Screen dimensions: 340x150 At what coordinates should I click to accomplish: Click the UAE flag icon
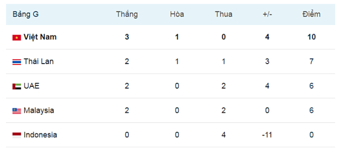pyautogui.click(x=17, y=87)
